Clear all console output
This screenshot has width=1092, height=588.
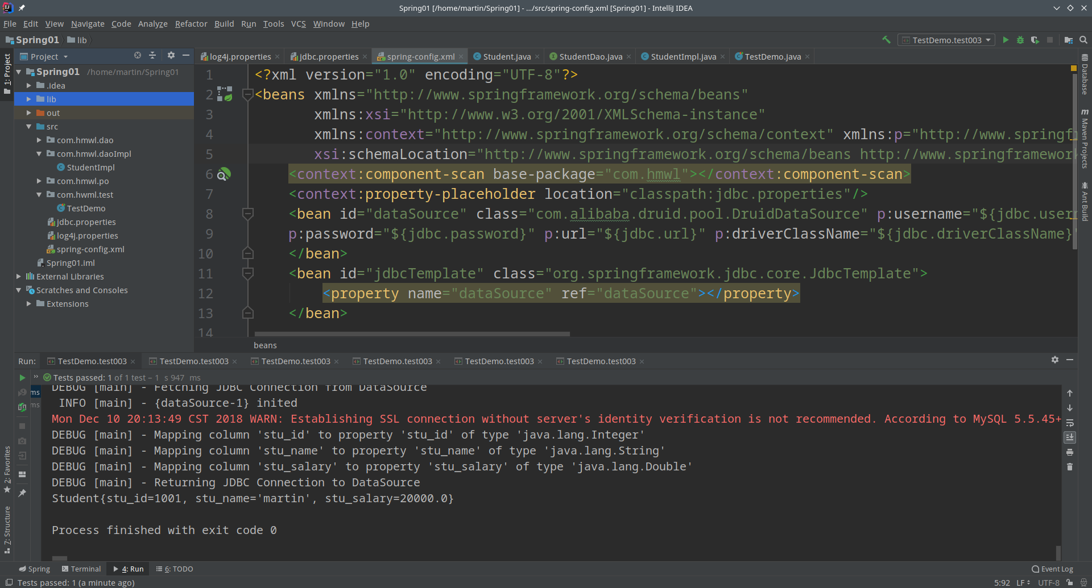pyautogui.click(x=1070, y=467)
